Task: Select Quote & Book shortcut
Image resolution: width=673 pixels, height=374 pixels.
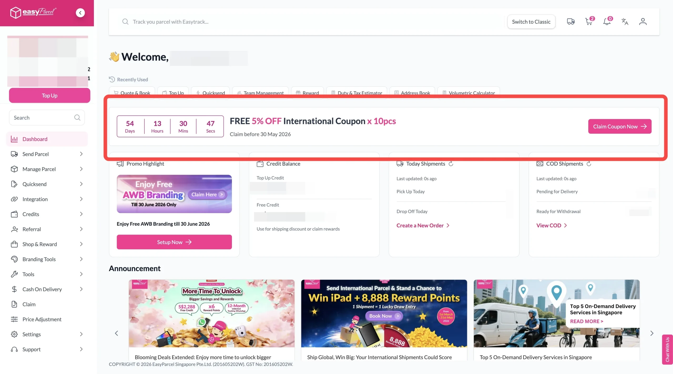Action: [x=132, y=93]
